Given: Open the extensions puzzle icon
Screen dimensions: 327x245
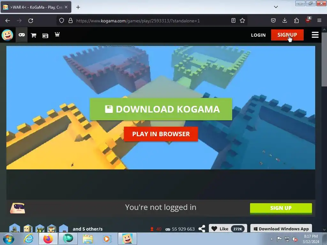Looking at the screenshot, I should pyautogui.click(x=296, y=20).
